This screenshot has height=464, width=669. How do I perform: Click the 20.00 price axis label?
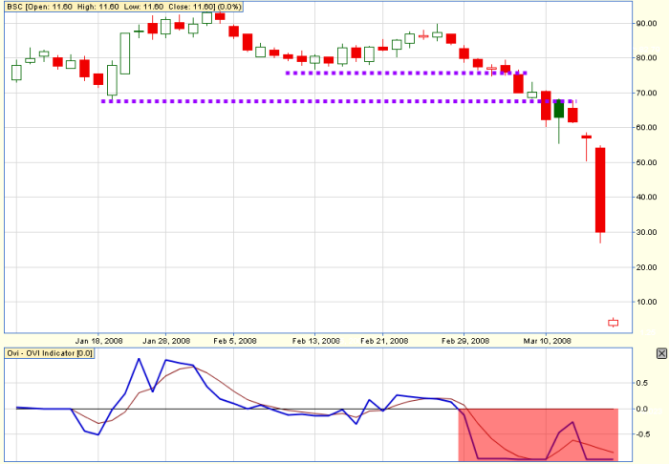pyautogui.click(x=645, y=267)
